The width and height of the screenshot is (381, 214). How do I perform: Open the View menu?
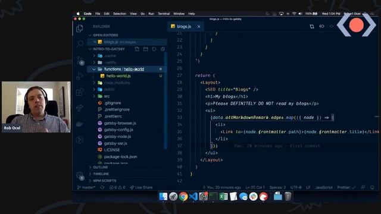click(x=133, y=14)
